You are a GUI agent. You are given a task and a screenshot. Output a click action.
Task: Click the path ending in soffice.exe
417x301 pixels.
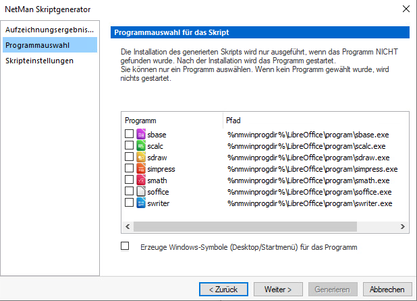(x=309, y=192)
